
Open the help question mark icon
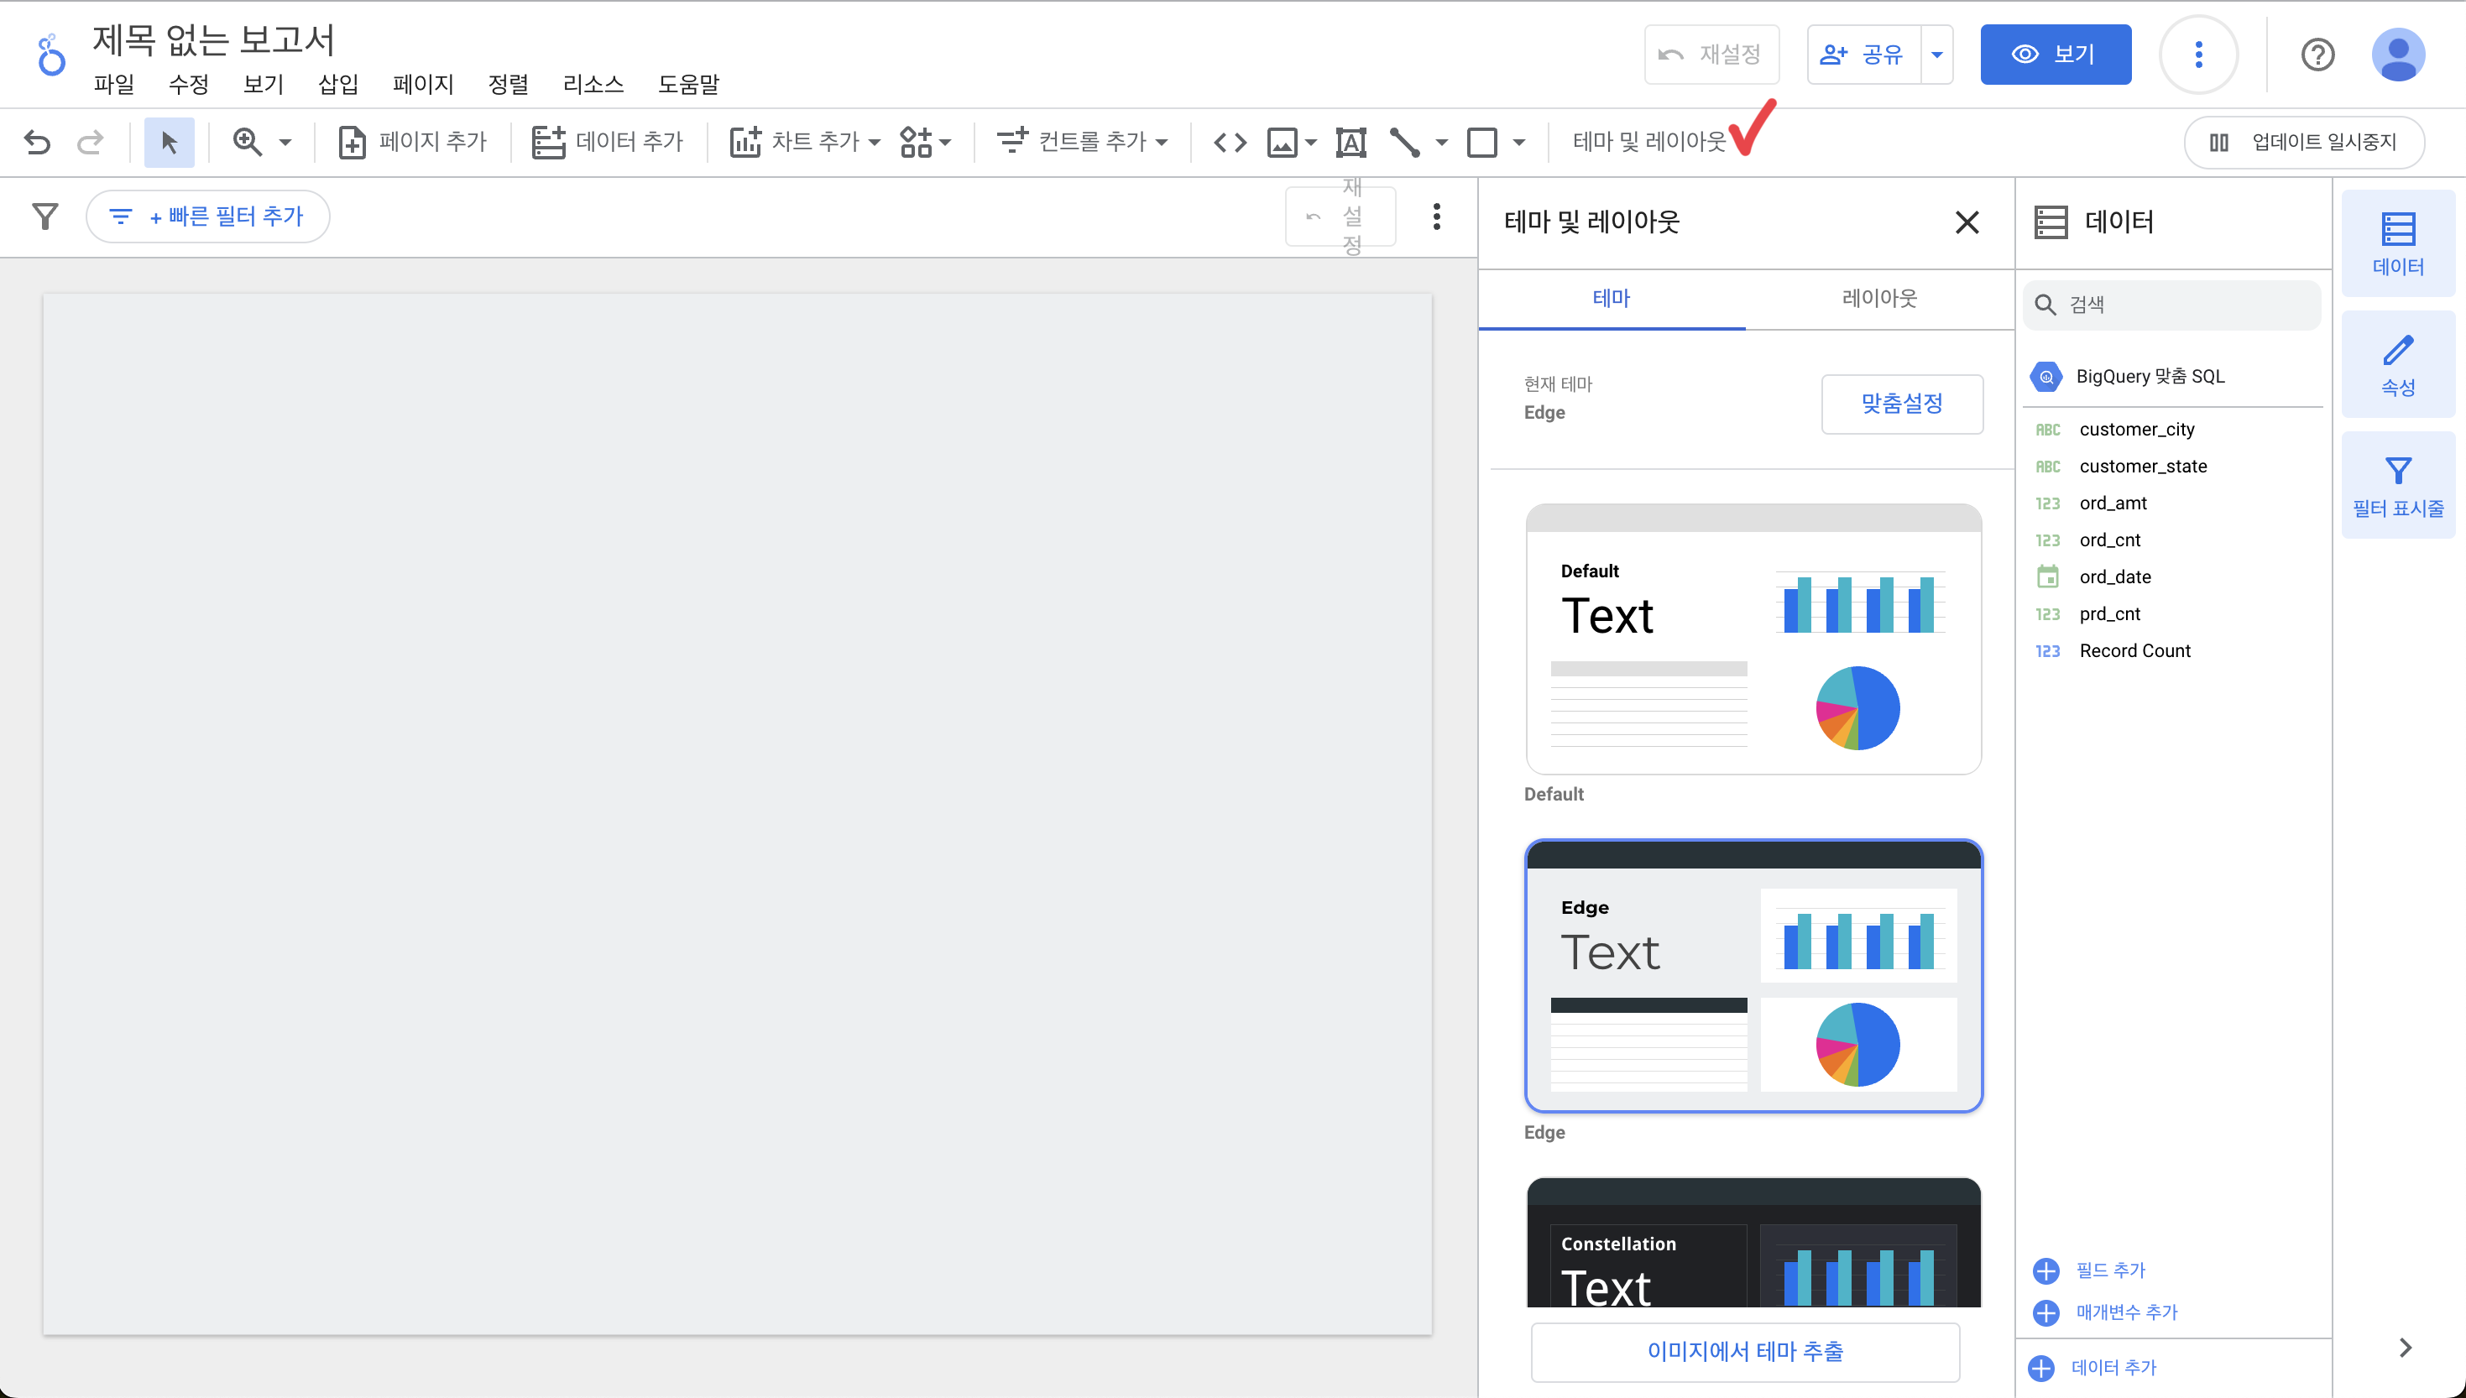click(2317, 55)
